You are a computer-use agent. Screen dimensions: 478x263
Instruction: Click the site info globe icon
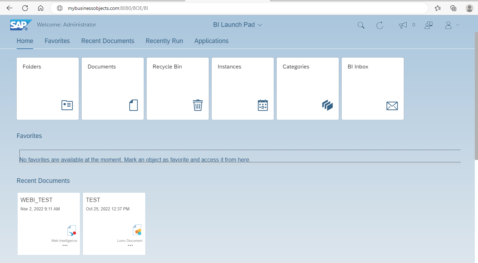[x=60, y=8]
